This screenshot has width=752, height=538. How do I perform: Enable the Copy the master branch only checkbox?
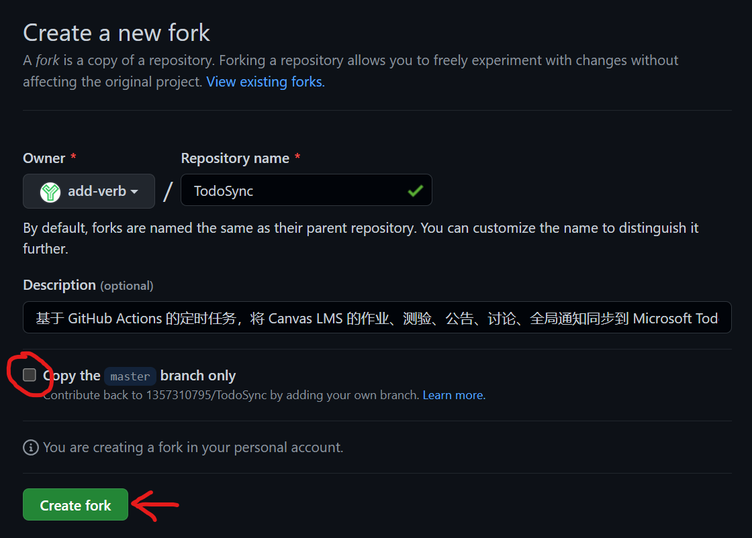30,375
